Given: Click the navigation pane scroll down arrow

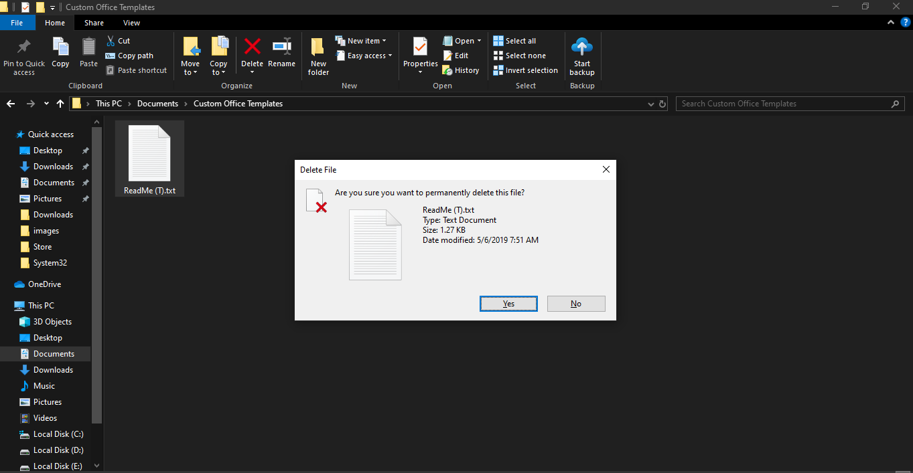Looking at the screenshot, I should 97,466.
